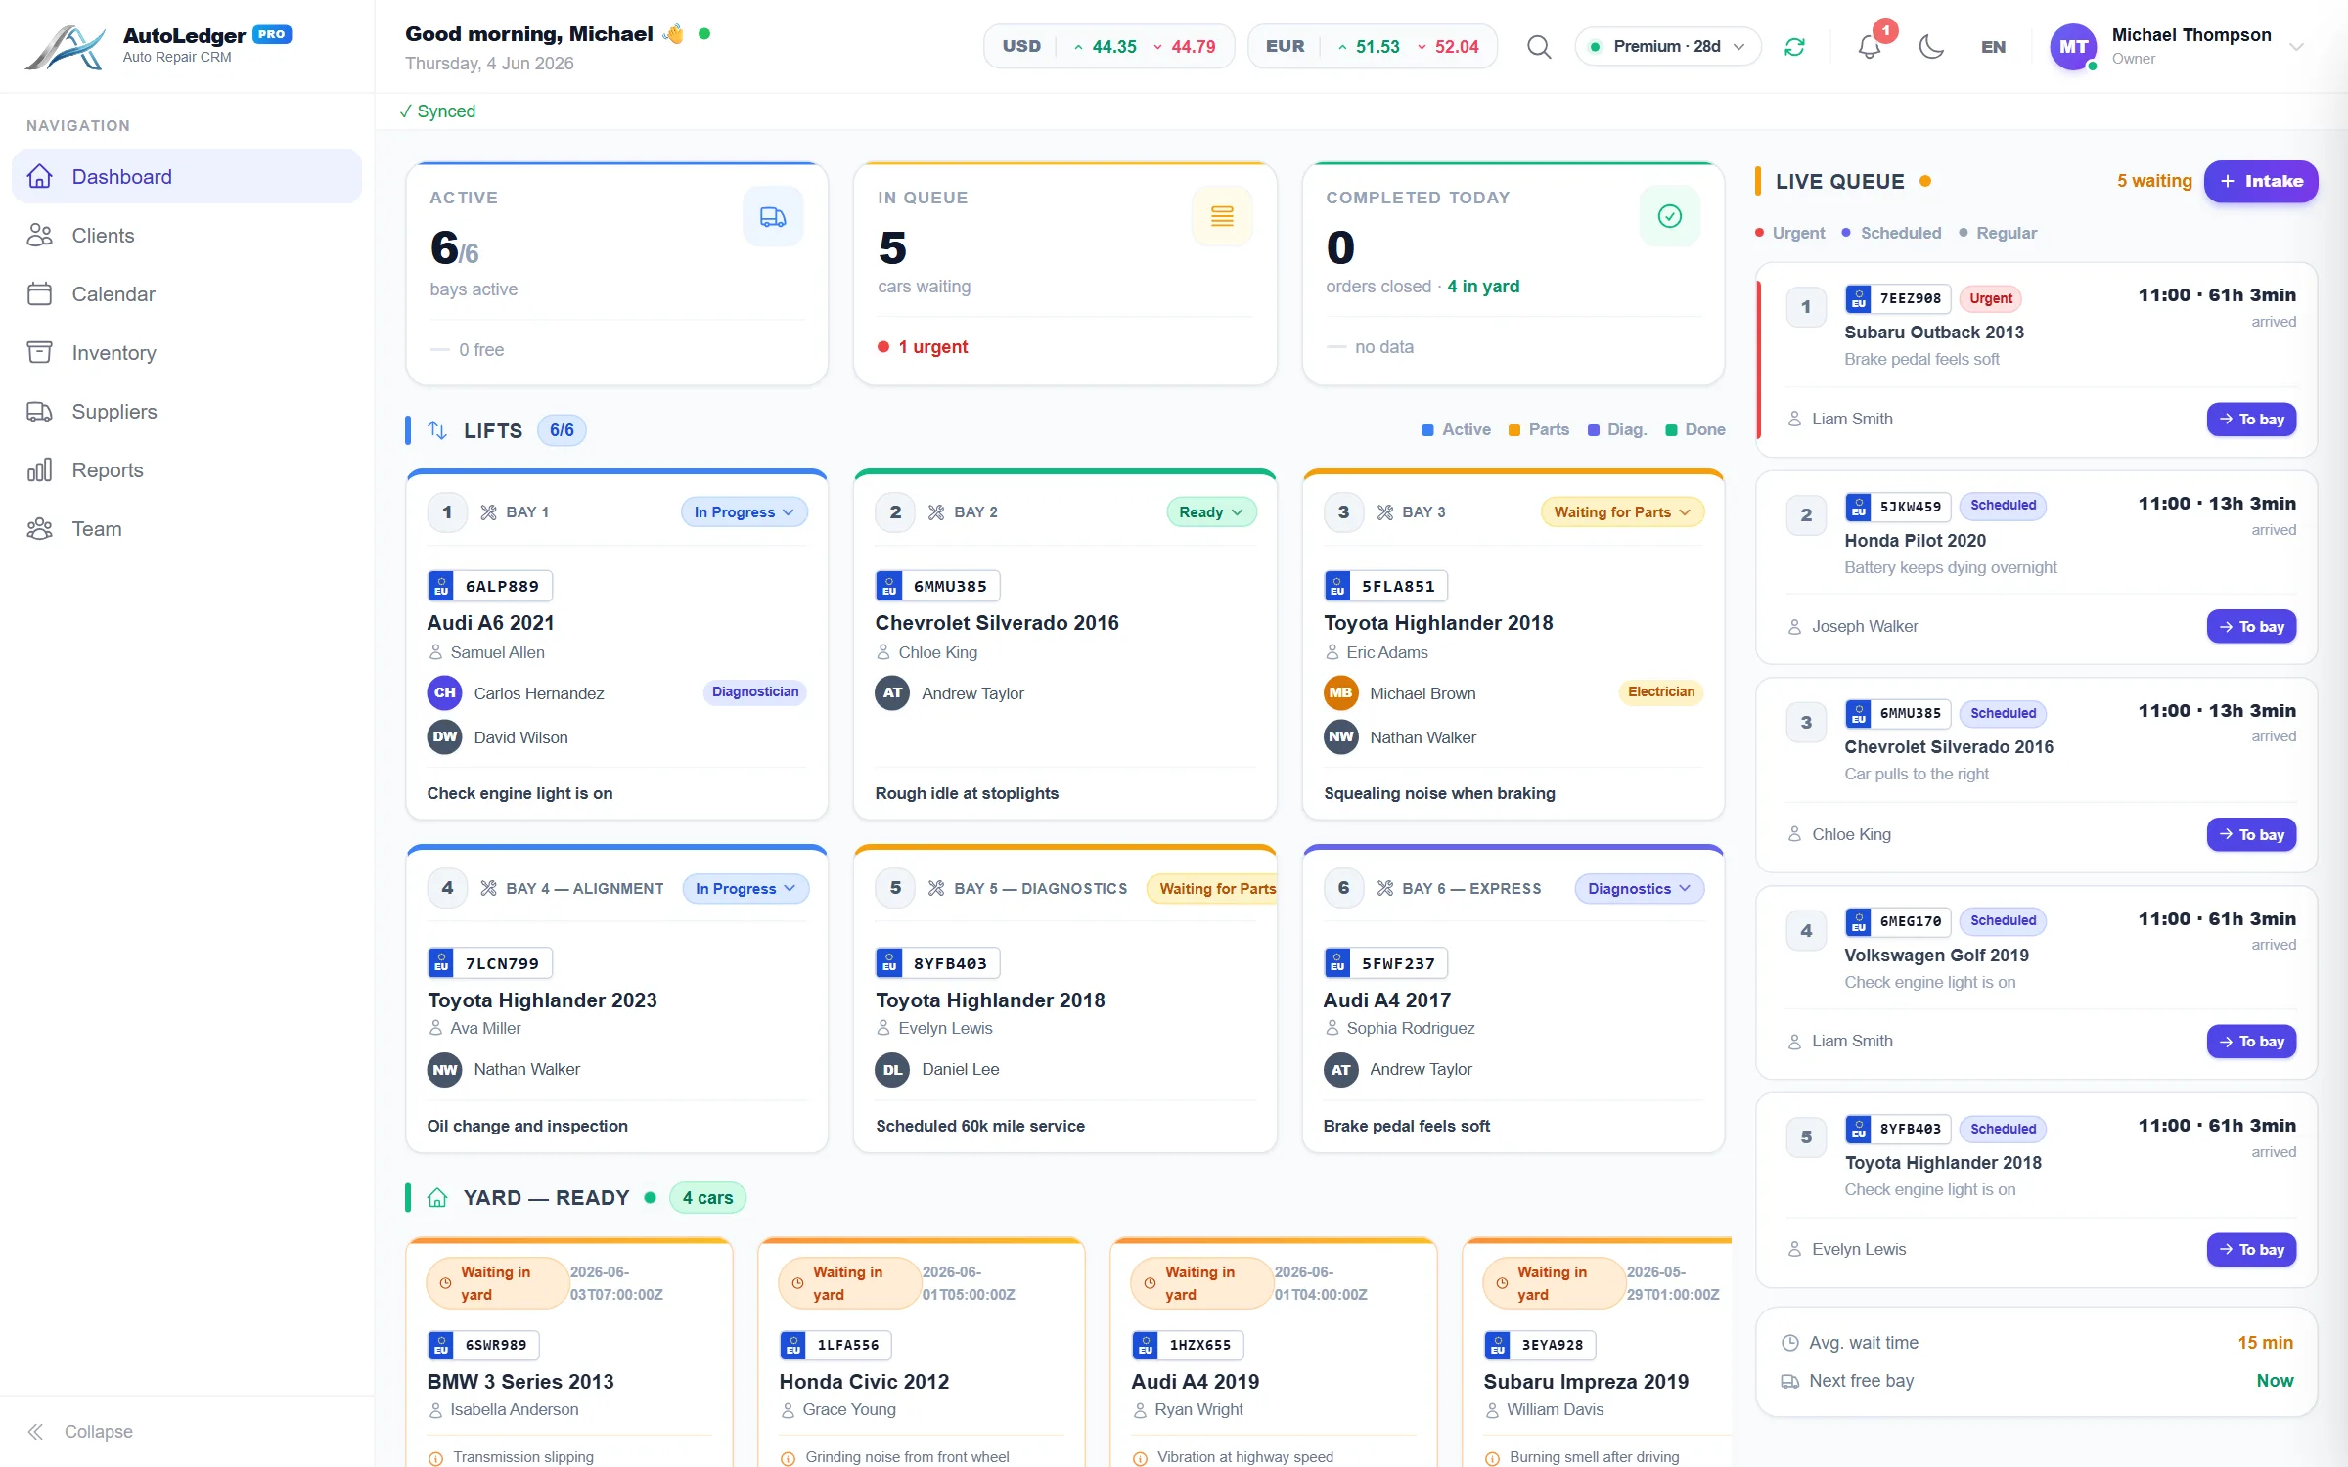Open Reports from sidebar
This screenshot has height=1467, width=2348.
pyautogui.click(x=187, y=470)
